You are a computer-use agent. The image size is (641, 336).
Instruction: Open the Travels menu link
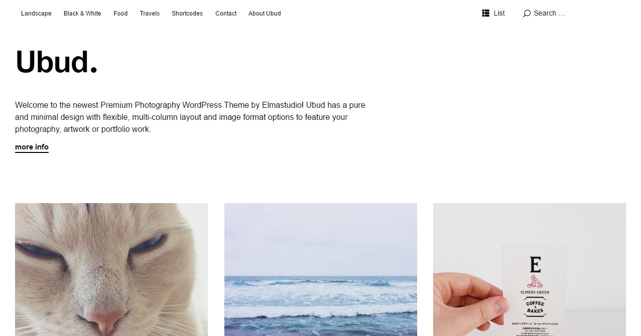point(150,14)
